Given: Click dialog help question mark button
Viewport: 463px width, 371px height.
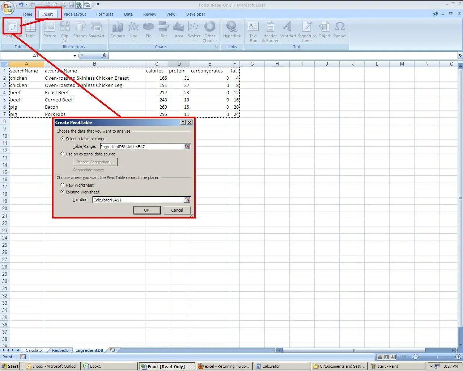Looking at the screenshot, I should (183, 122).
